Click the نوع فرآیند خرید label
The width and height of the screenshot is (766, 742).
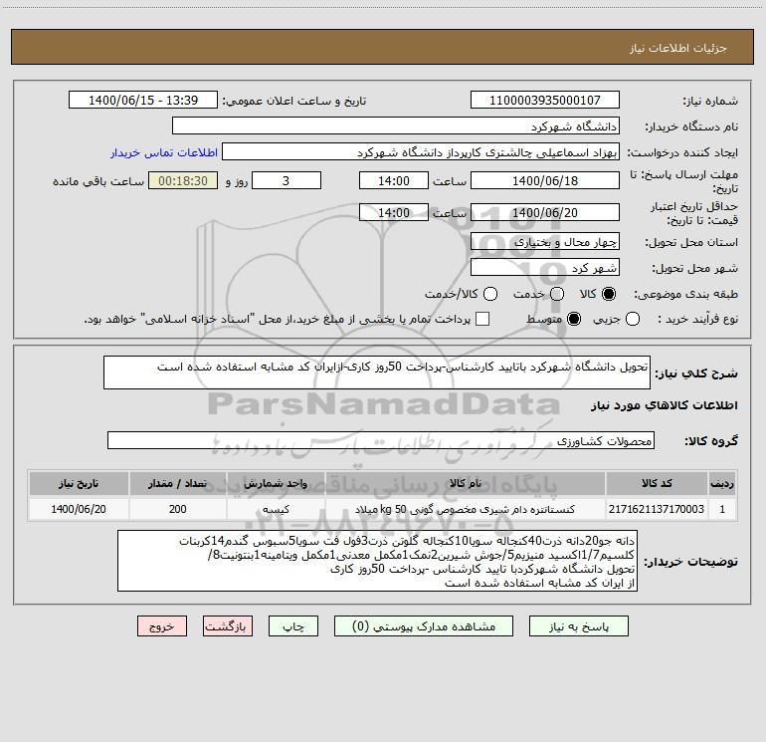[697, 319]
